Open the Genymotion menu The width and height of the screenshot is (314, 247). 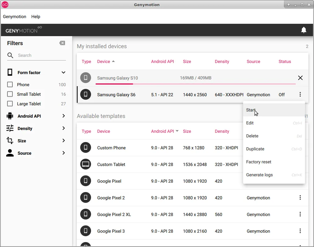click(x=15, y=17)
